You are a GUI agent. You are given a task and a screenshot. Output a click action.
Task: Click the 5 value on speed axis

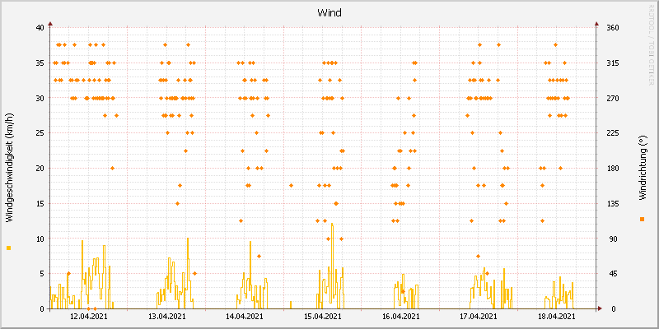42,274
